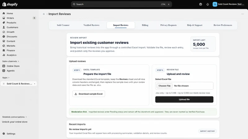The width and height of the screenshot is (248, 139).
Task: Click the Sold Count & Reviews app icon
Action: (x=4, y=84)
